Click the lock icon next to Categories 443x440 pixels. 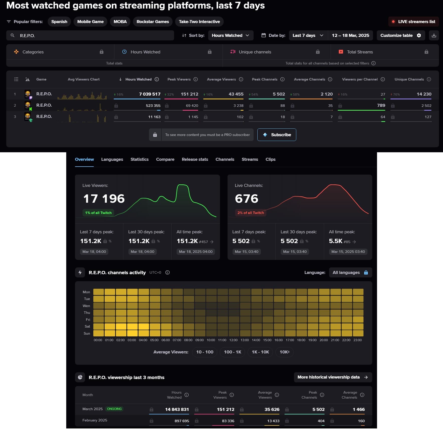click(102, 52)
